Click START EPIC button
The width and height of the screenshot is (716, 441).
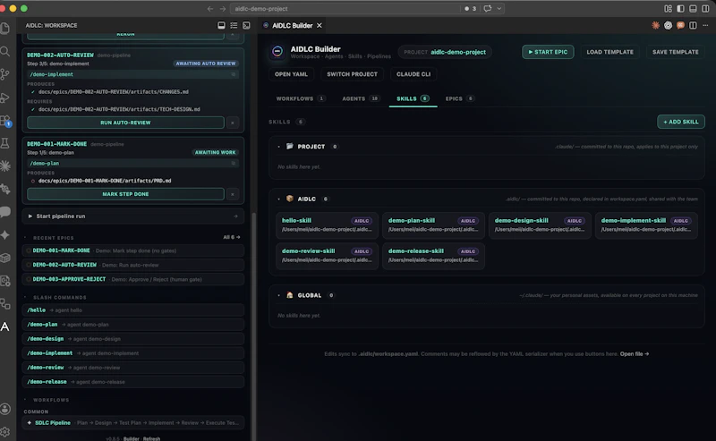click(548, 52)
